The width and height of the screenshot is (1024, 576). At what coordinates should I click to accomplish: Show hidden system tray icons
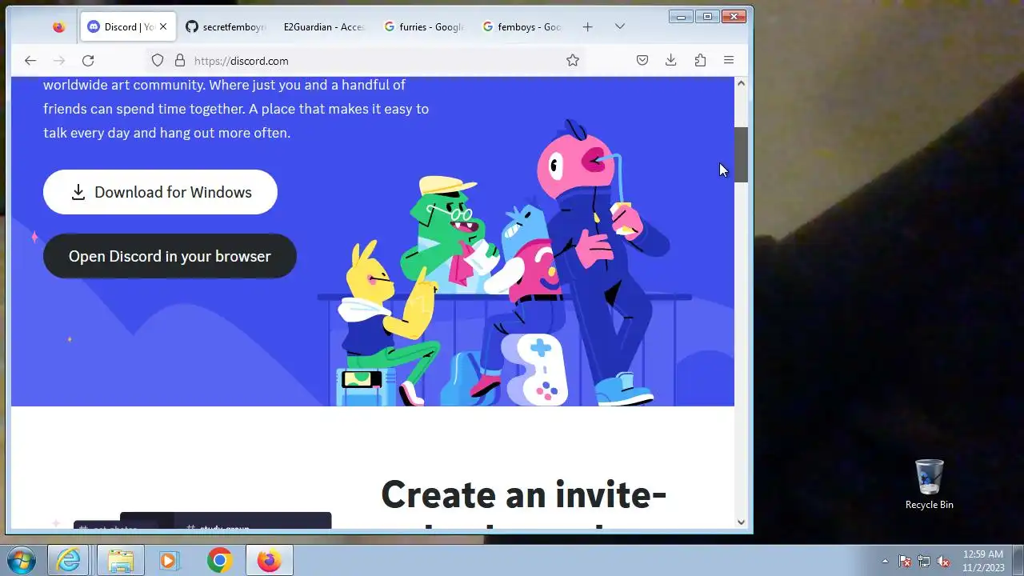point(885,561)
